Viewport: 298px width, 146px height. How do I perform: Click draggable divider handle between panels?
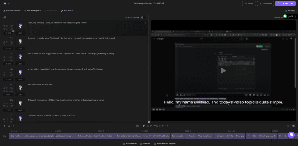(149, 68)
